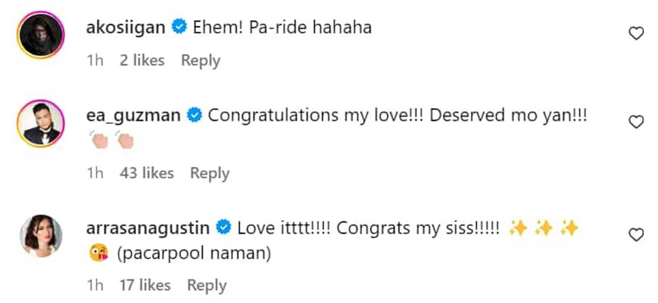Click arrasanagustin's verified badge
Image resolution: width=658 pixels, height=303 pixels.
[x=224, y=228]
